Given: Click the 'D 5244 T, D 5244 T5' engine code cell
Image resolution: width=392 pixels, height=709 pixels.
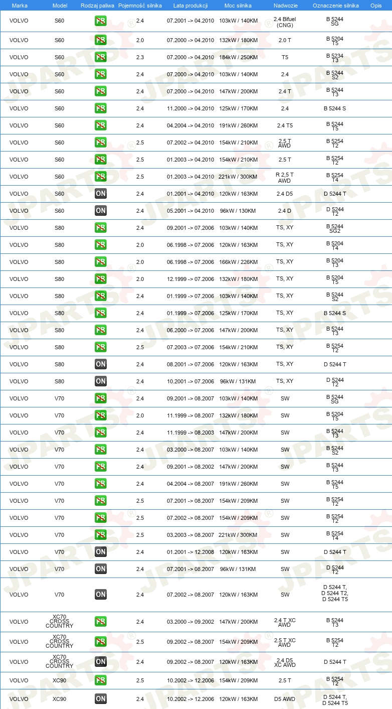Looking at the screenshot, I should pos(335,699).
